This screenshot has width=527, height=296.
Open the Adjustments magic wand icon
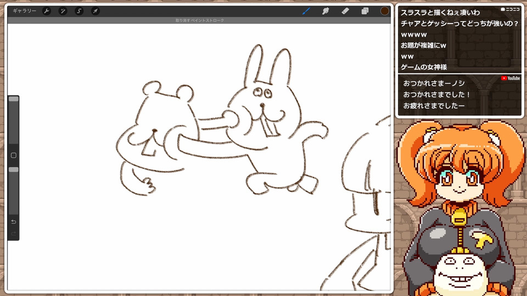[x=63, y=11]
